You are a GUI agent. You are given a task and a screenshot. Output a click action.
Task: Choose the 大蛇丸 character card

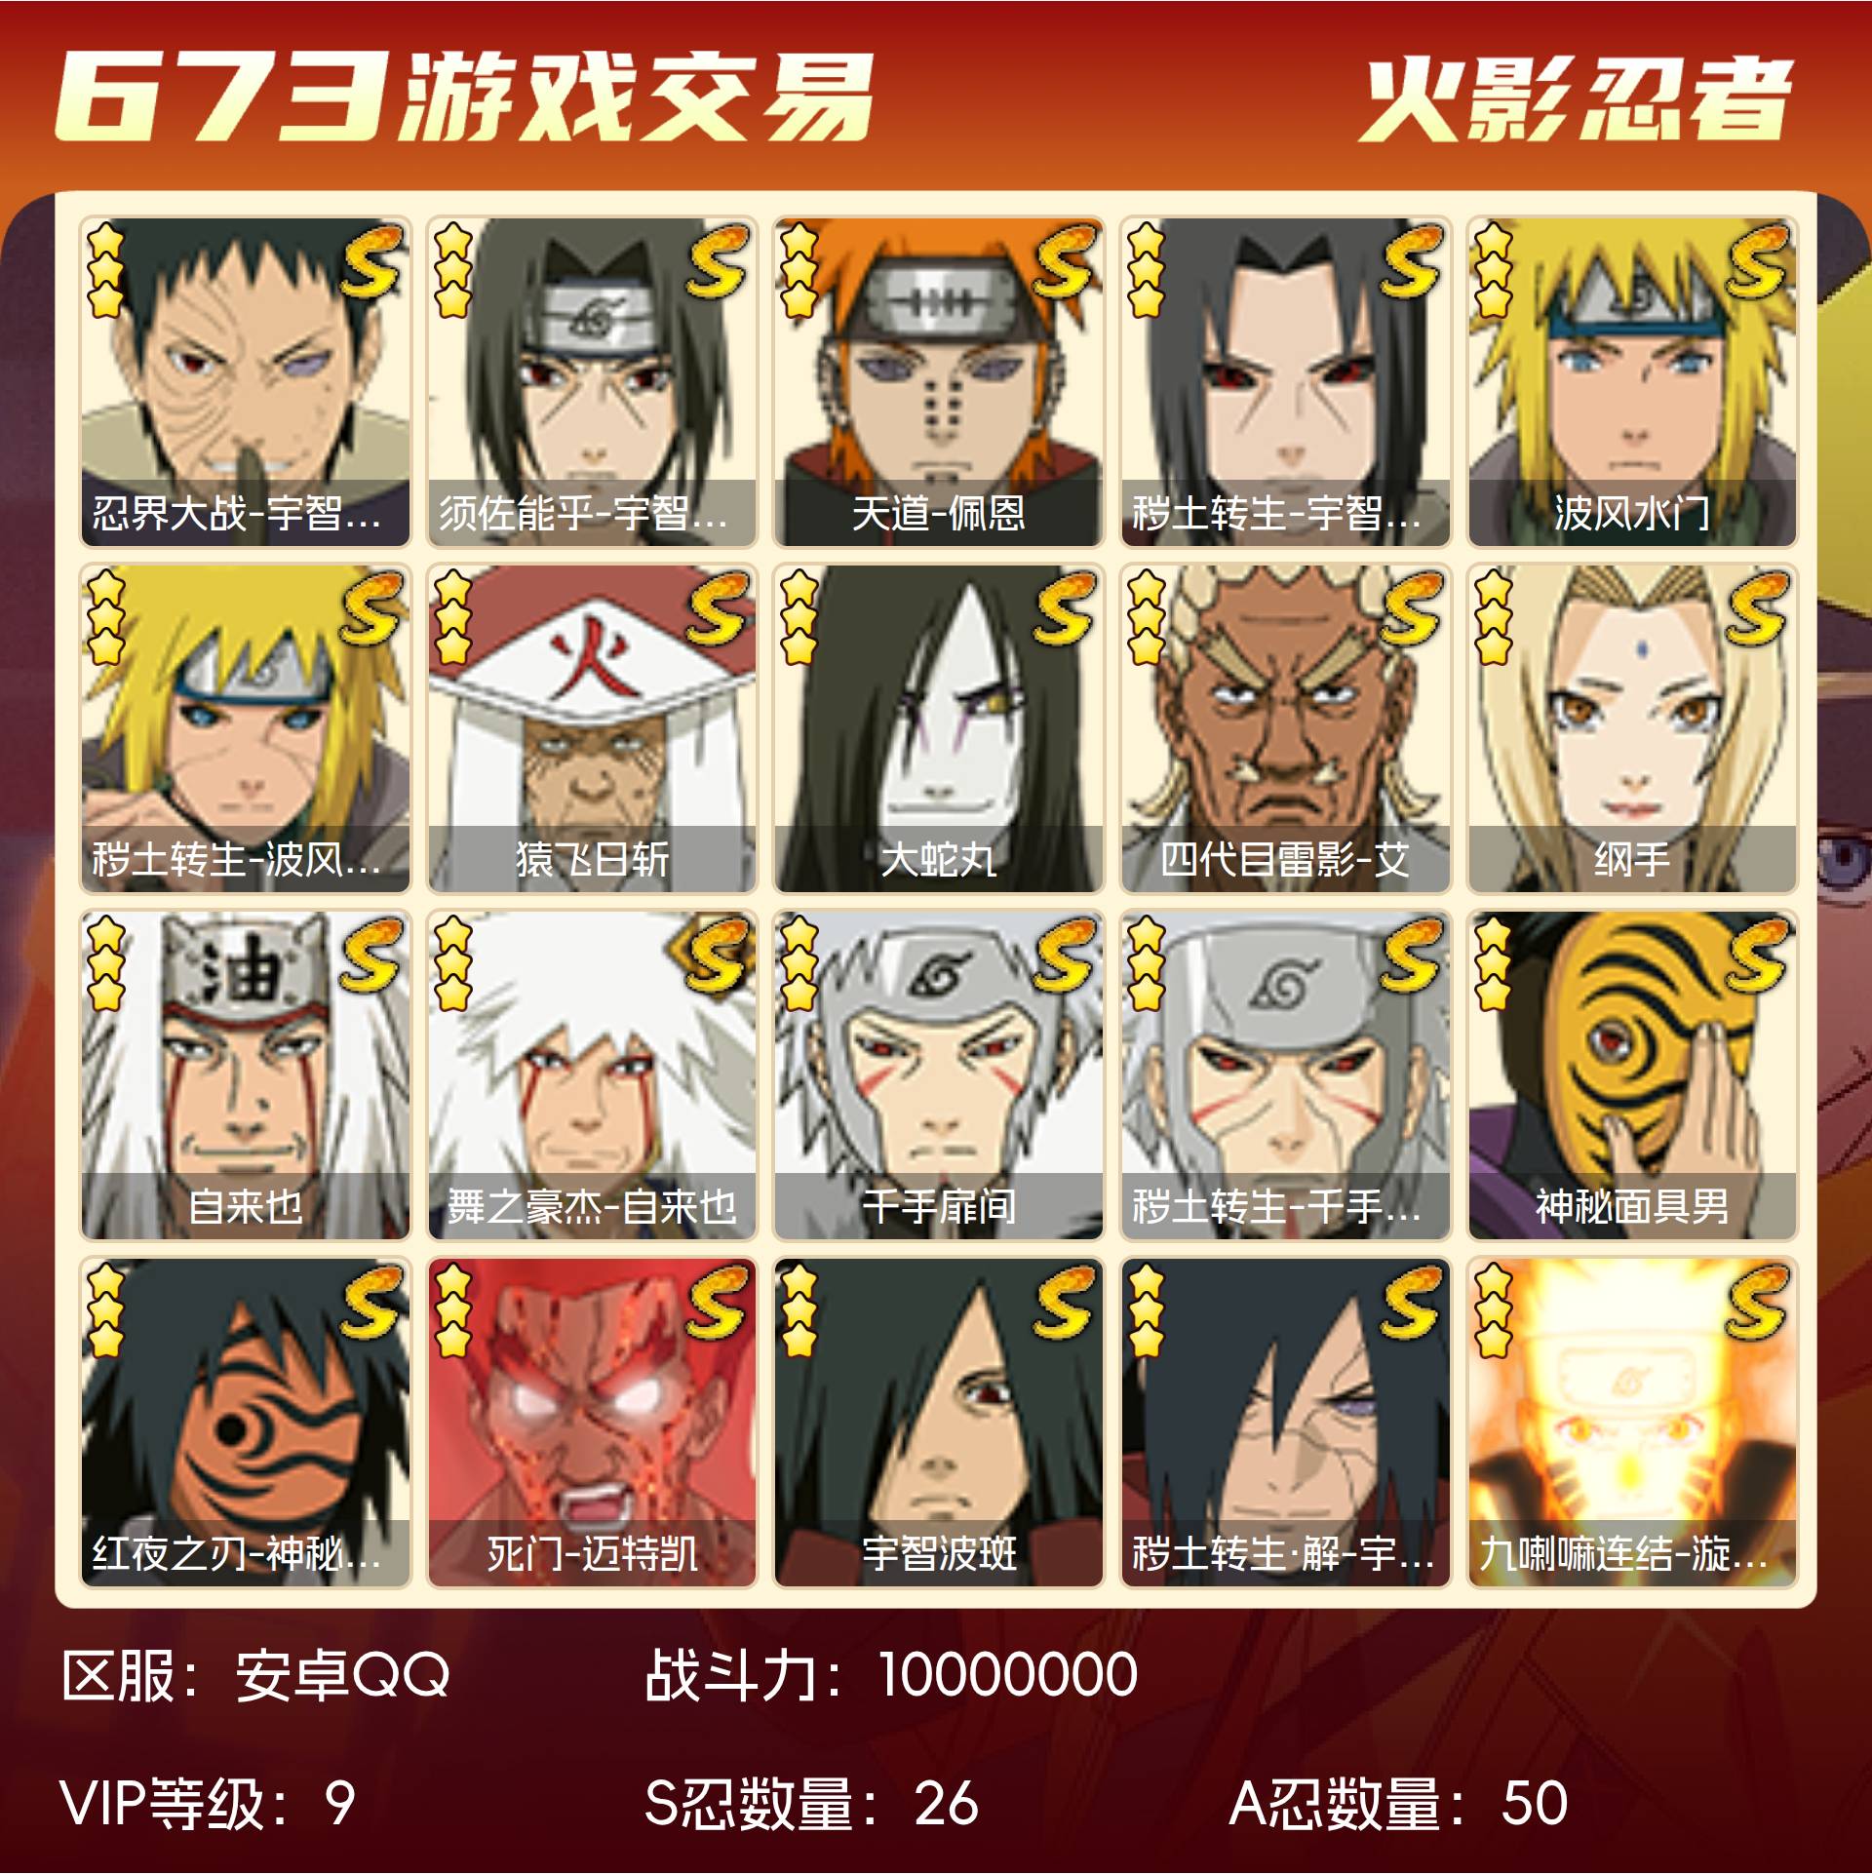point(938,728)
